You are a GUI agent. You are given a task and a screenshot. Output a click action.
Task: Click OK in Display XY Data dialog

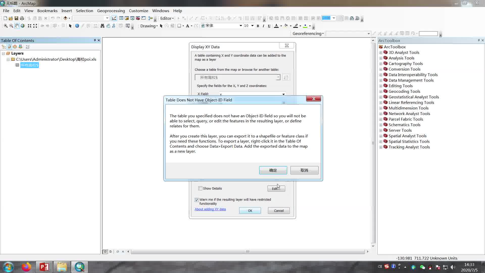coord(250,211)
